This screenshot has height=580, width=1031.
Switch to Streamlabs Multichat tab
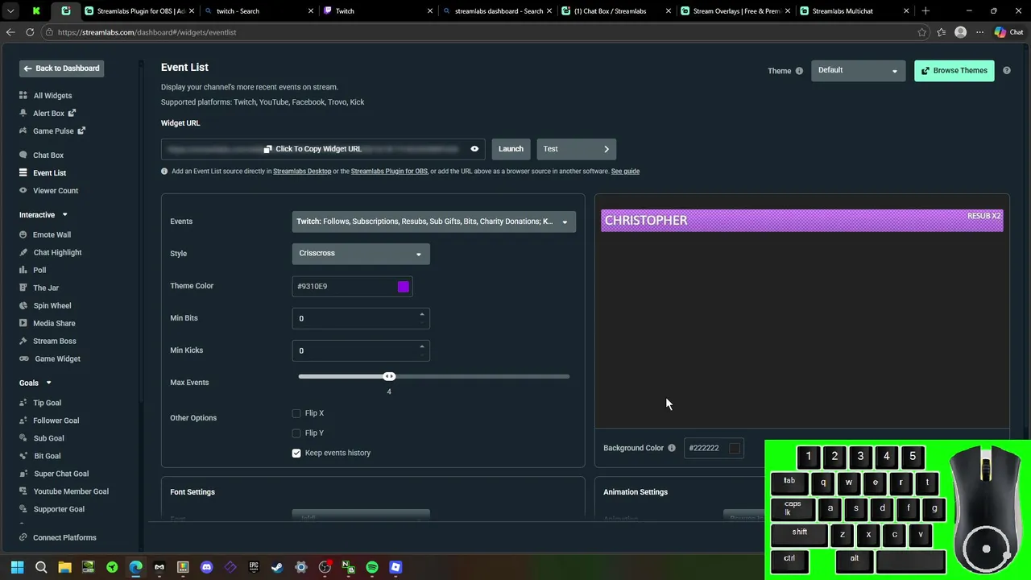point(854,11)
